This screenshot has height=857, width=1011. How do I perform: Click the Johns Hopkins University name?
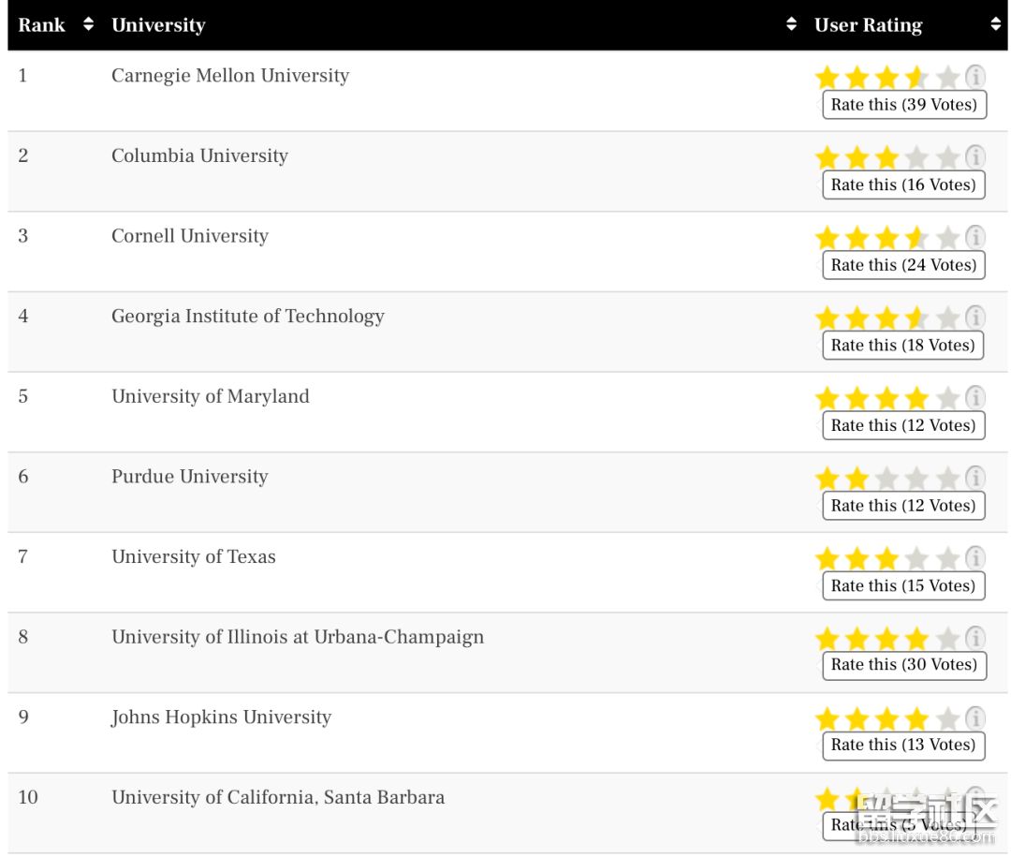(221, 717)
